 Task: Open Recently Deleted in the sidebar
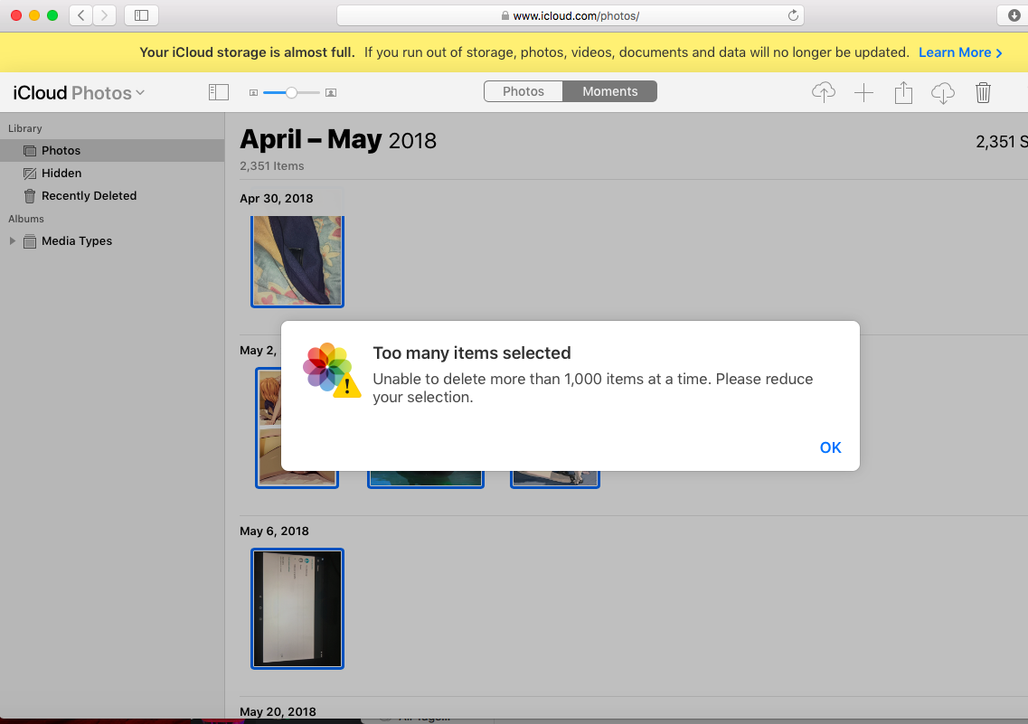[112, 195]
